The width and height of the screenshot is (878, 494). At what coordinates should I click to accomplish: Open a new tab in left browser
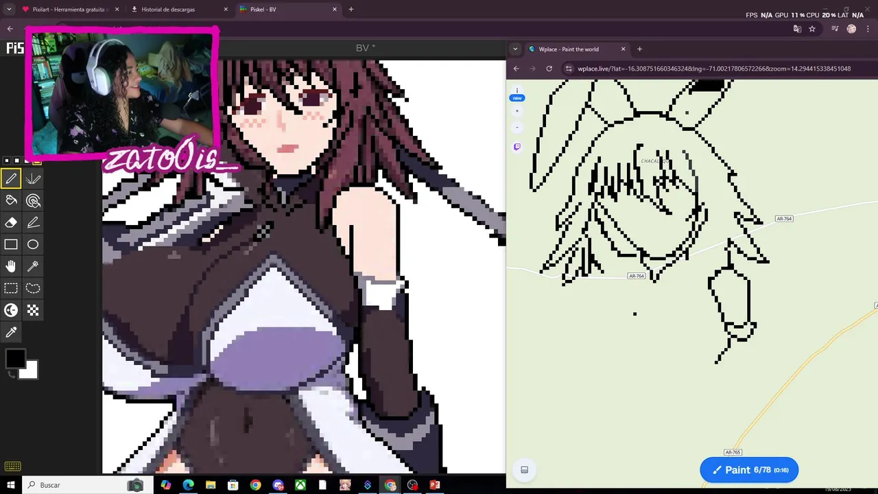click(x=351, y=10)
